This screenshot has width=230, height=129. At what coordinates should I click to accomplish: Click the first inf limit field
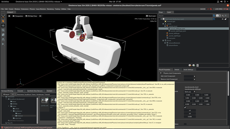(x=190, y=111)
